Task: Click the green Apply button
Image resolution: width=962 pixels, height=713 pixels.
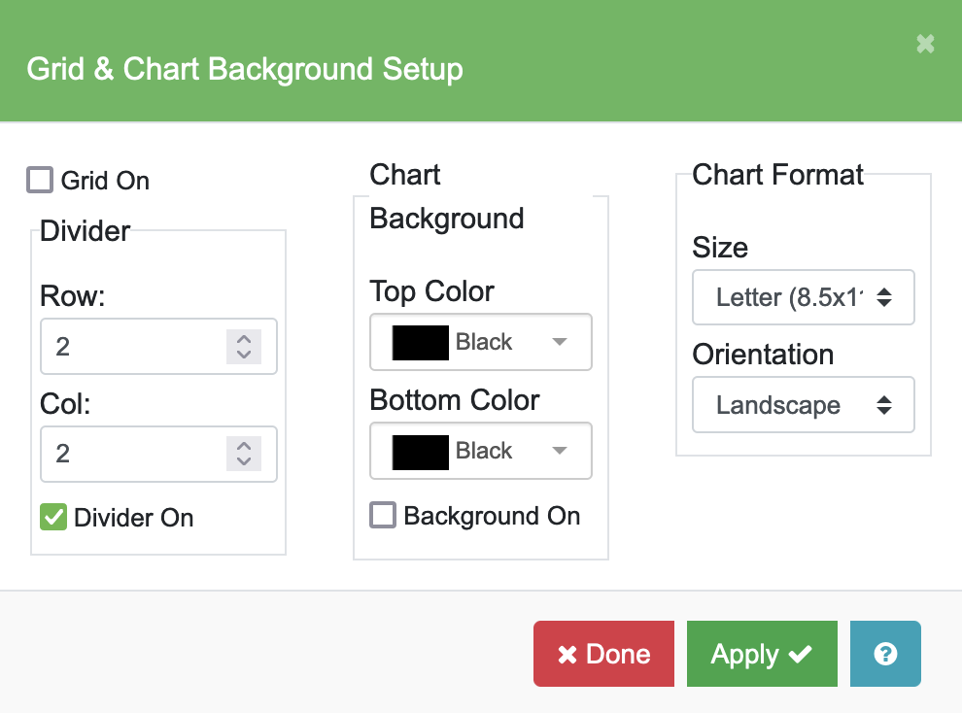Action: (x=761, y=654)
